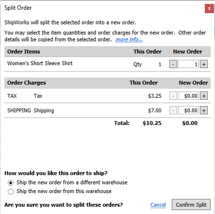Increase the Shipping charge for the new order
The image size is (215, 214).
click(x=204, y=110)
